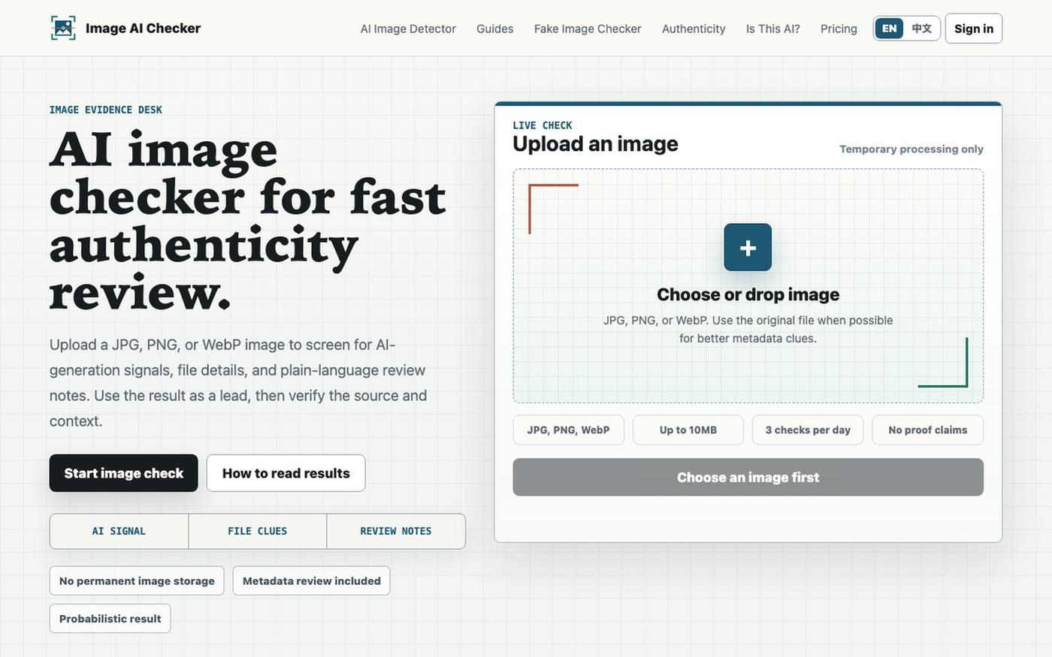Click the Image AI Checker logo icon
Image resolution: width=1052 pixels, height=657 pixels.
coord(63,28)
